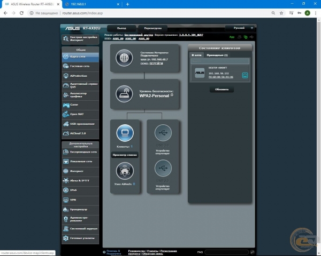Click the Administration gear icon
This screenshot has width=321, height=256.
pyautogui.click(x=66, y=219)
